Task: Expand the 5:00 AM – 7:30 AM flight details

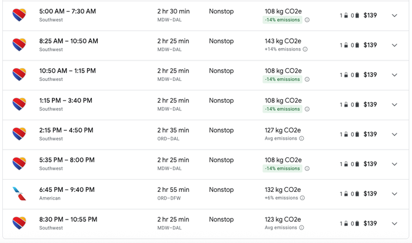Action: tap(394, 15)
